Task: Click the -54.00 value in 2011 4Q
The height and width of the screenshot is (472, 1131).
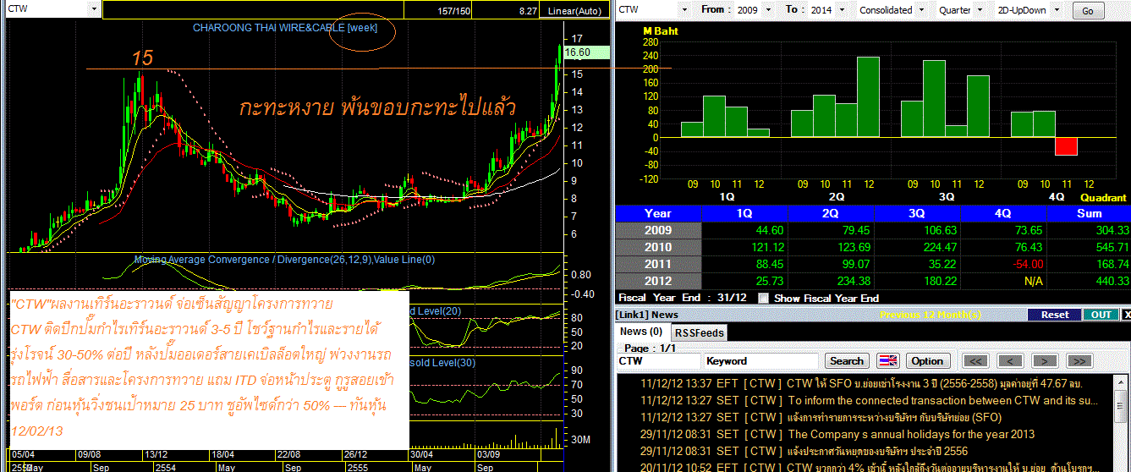Action: (1026, 264)
